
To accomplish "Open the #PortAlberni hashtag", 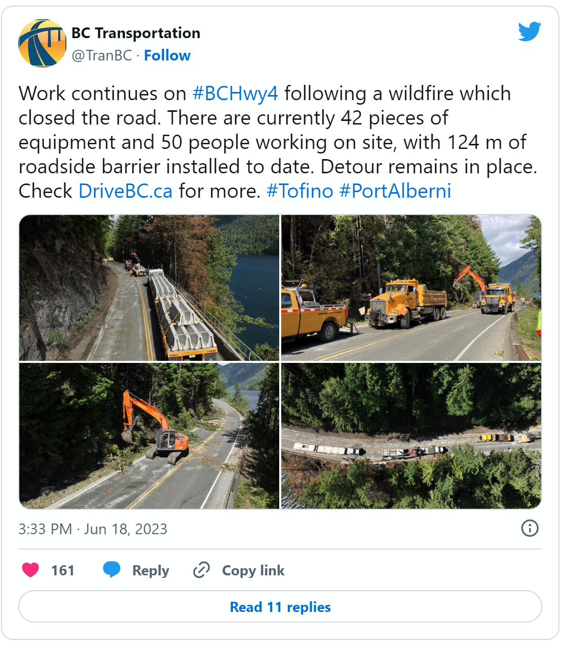I will (395, 191).
